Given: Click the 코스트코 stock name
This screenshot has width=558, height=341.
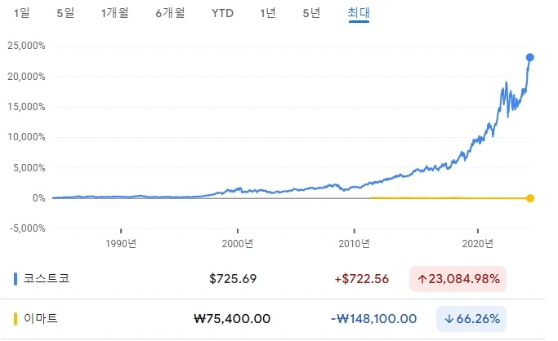Looking at the screenshot, I should (x=47, y=278).
